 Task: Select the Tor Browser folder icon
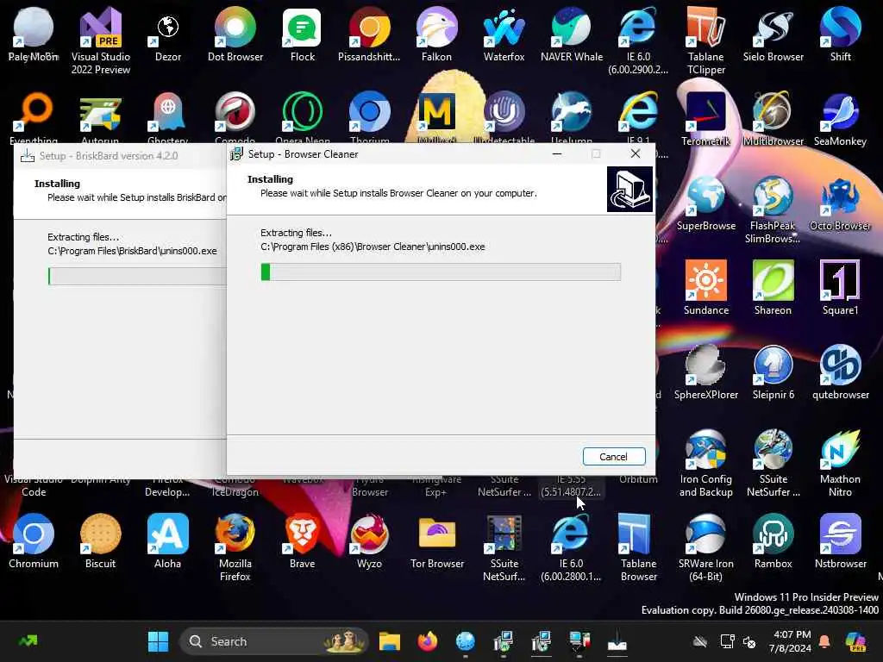pyautogui.click(x=437, y=541)
